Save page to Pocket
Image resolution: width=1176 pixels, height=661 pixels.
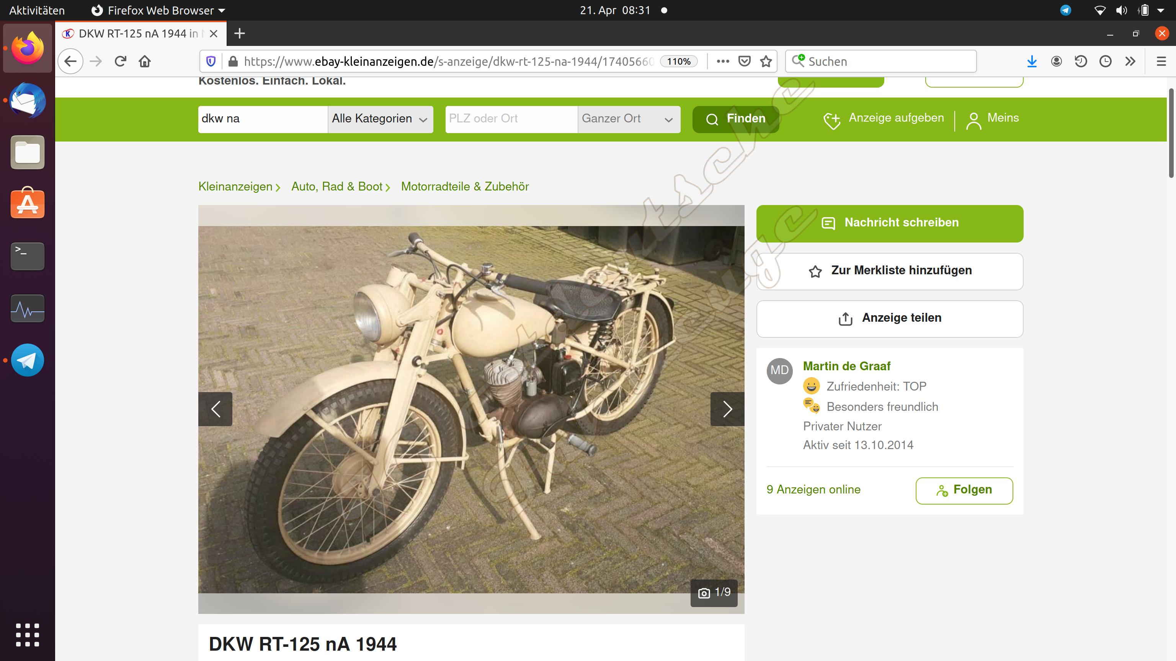[x=745, y=61]
